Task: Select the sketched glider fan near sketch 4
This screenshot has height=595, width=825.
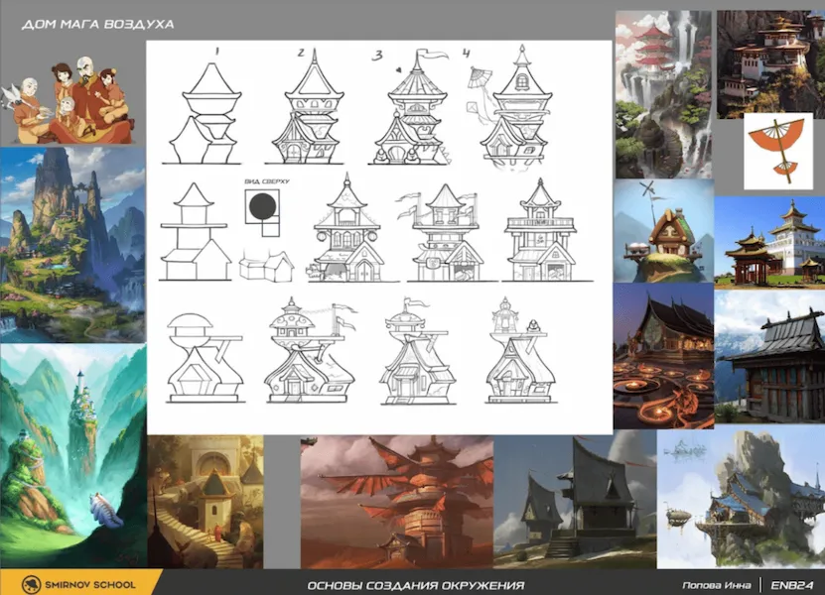Action: [x=481, y=86]
